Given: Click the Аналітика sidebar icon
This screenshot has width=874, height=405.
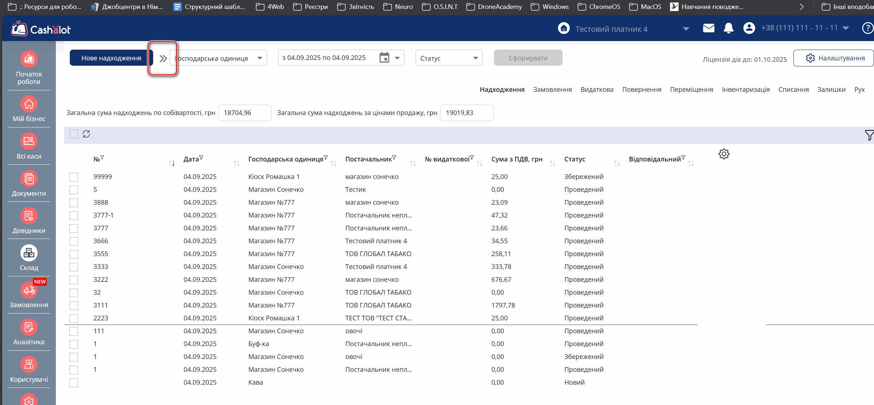Looking at the screenshot, I should 29,327.
